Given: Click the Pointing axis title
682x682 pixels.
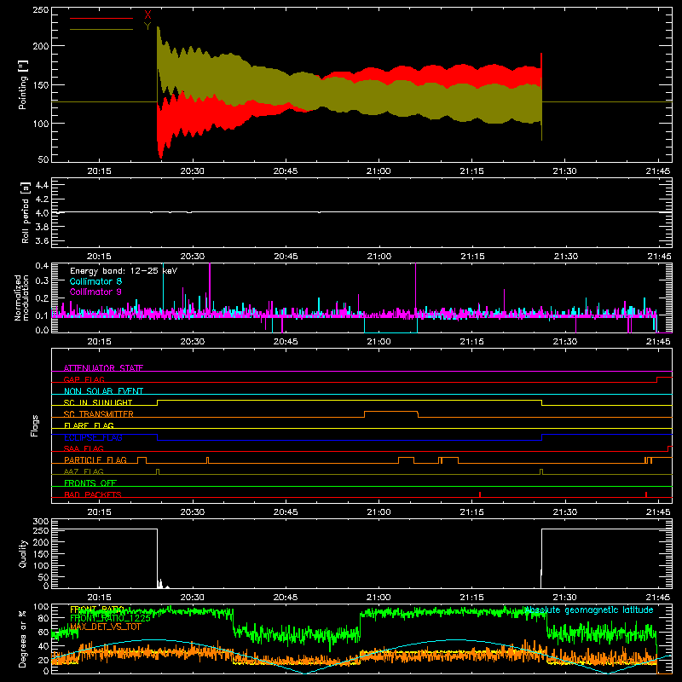Looking at the screenshot, I should click(23, 84).
